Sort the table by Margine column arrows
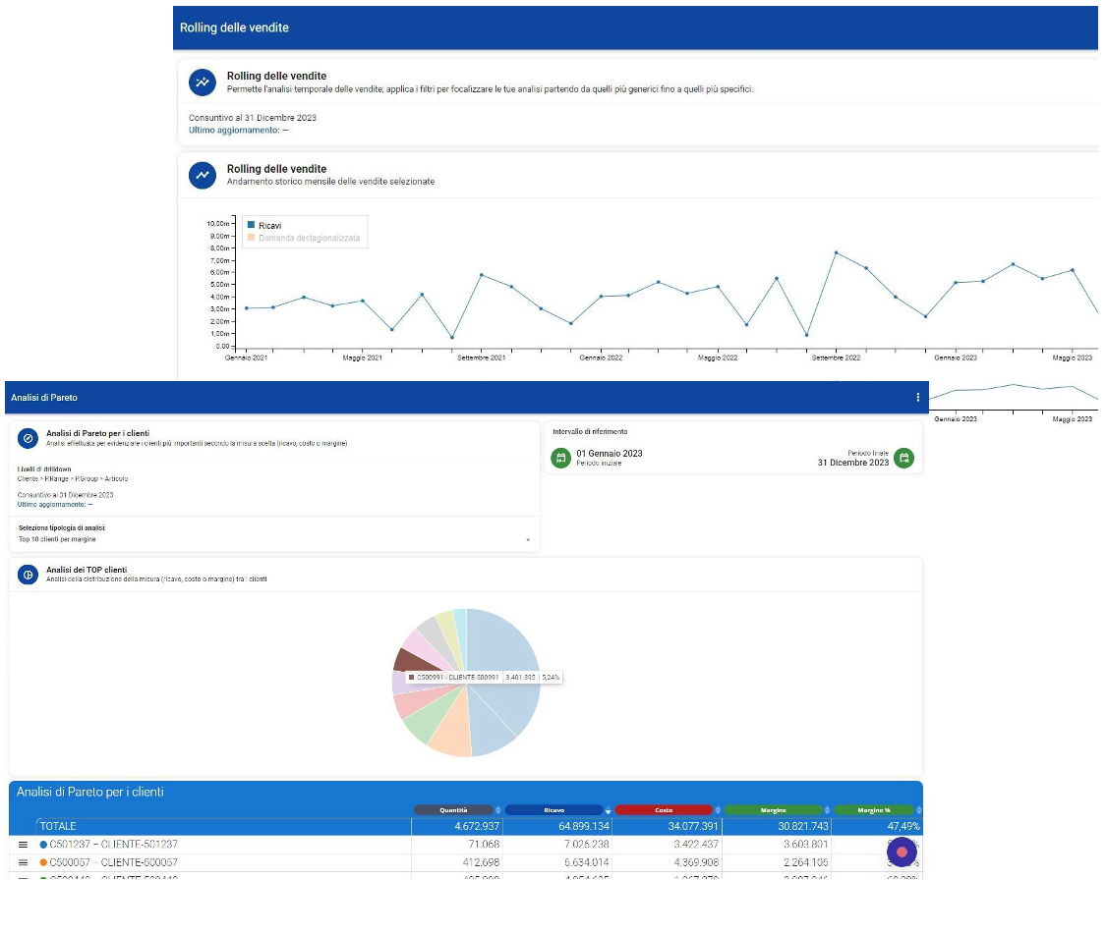1107x935 pixels. click(x=827, y=810)
